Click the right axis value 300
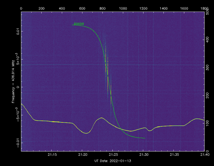 pos(207,68)
